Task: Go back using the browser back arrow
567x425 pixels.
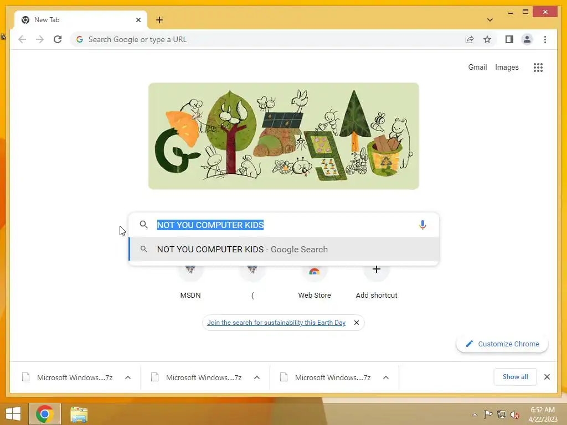Action: (22, 39)
